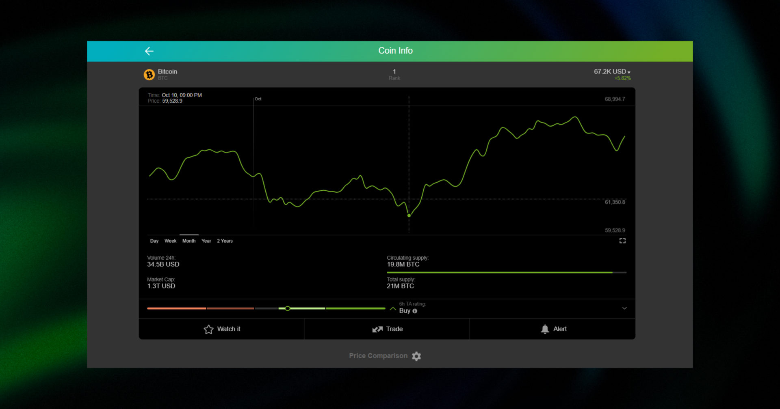
Task: Go back using the top-left arrow
Action: (x=149, y=51)
